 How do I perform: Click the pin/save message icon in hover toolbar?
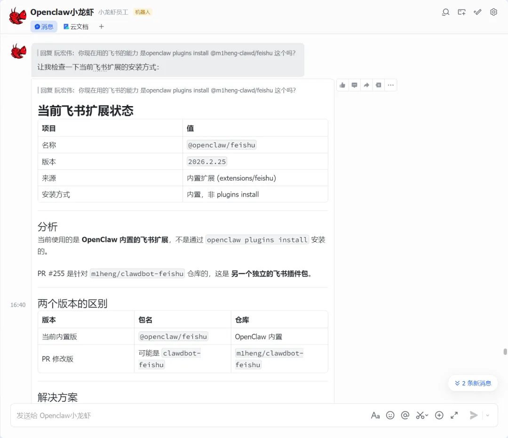pyautogui.click(x=378, y=85)
